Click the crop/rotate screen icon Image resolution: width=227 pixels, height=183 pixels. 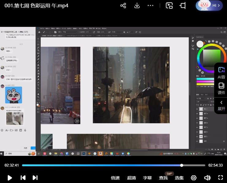(183, 6)
